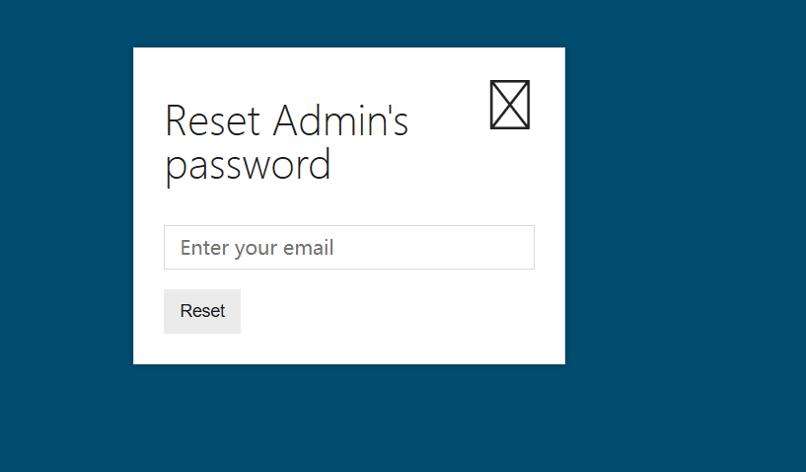
Task: Click the word "Reset" in the heading
Action: [213, 121]
